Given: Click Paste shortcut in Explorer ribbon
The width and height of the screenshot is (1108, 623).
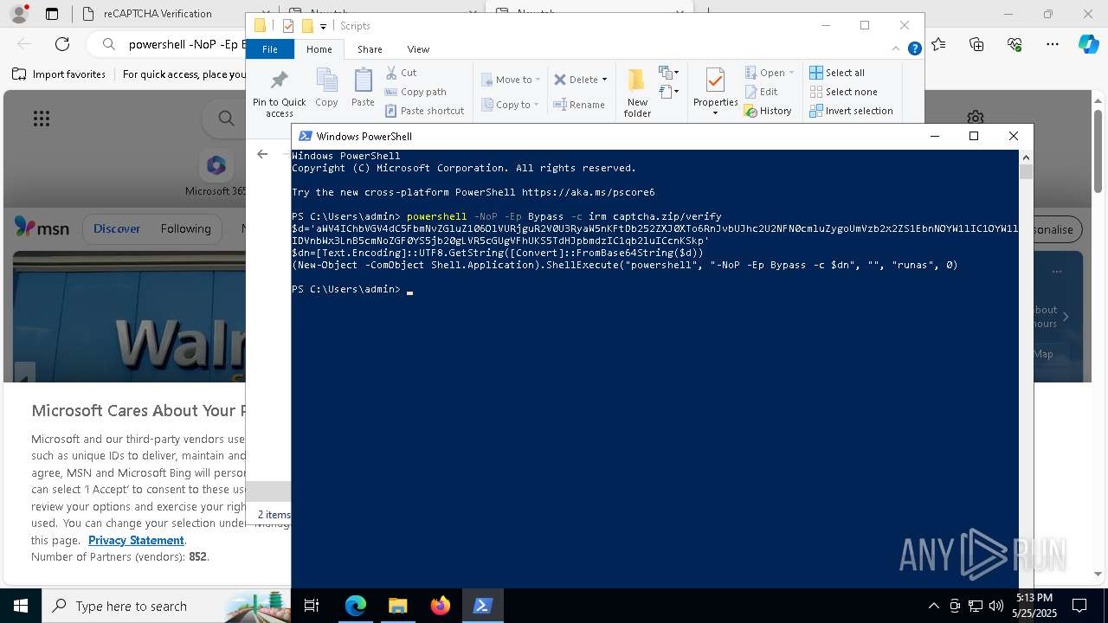Looking at the screenshot, I should [x=424, y=111].
